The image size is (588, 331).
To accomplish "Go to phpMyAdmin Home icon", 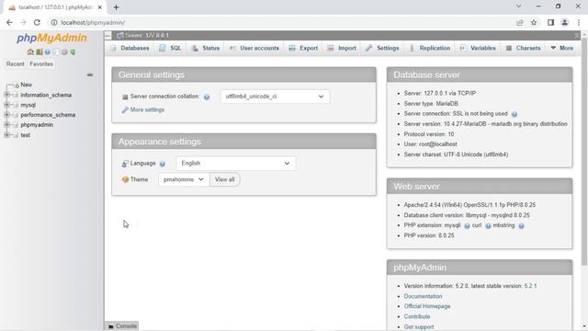I will tap(30, 52).
